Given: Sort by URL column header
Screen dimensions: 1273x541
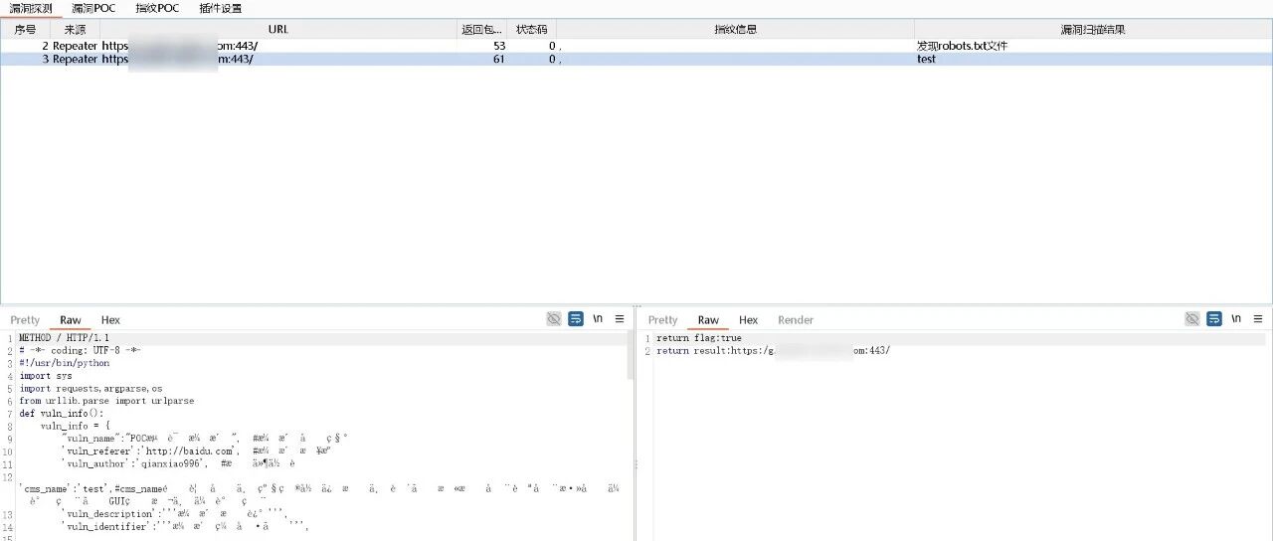Looking at the screenshot, I should [278, 30].
